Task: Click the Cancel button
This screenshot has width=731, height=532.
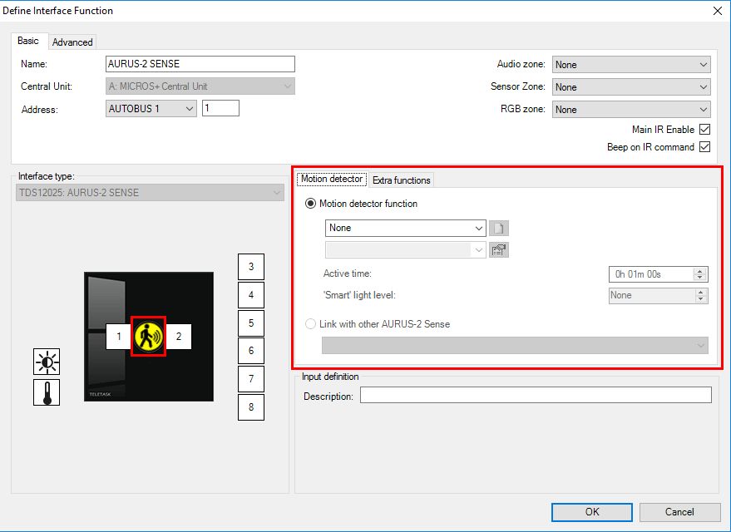Action: pos(679,512)
